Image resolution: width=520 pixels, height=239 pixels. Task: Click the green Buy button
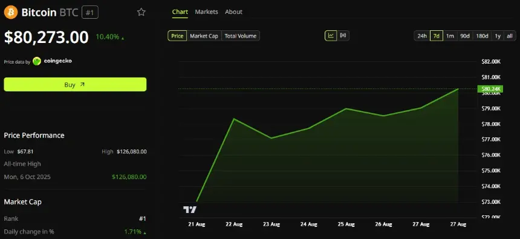(x=75, y=85)
